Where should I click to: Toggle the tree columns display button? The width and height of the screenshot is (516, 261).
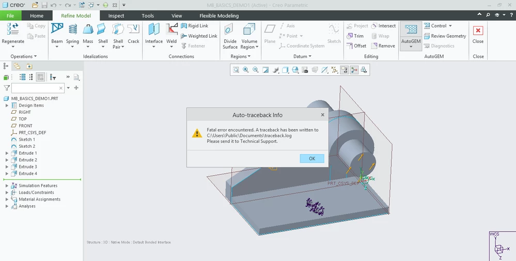[40, 77]
